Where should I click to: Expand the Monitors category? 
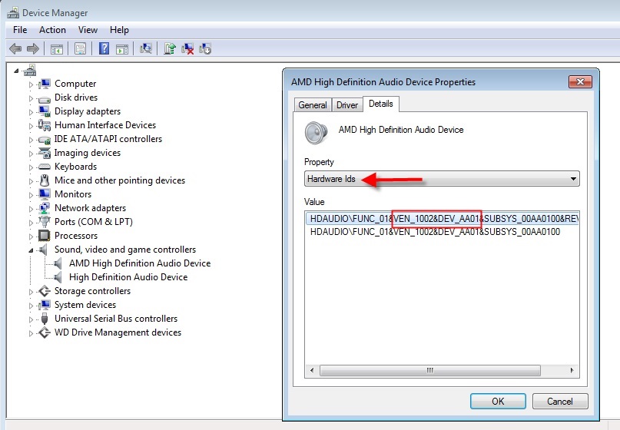[x=31, y=195]
